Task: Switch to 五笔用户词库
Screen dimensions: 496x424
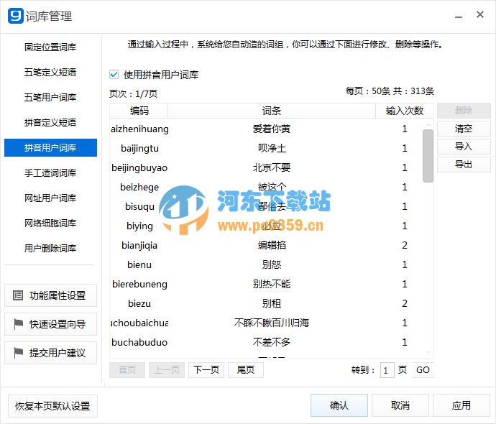Action: 50,98
